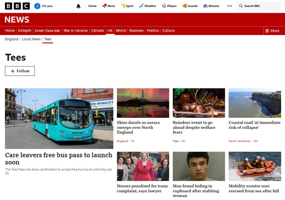
Task: Open the account 'J' profile icon
Action: click(x=37, y=6)
